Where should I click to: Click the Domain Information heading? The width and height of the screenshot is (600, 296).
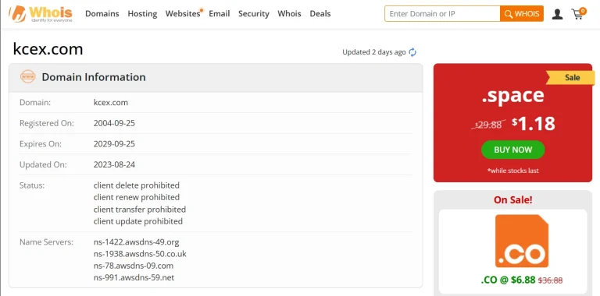(94, 77)
